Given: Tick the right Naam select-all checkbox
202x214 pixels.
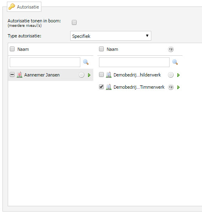Looking at the screenshot, I should click(x=101, y=49).
